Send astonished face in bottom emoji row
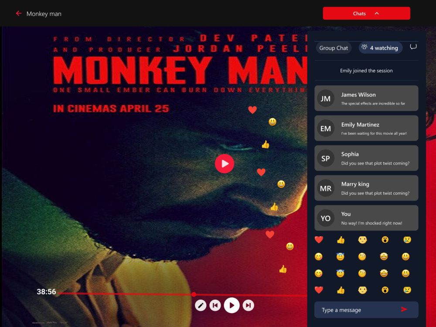 point(385,290)
